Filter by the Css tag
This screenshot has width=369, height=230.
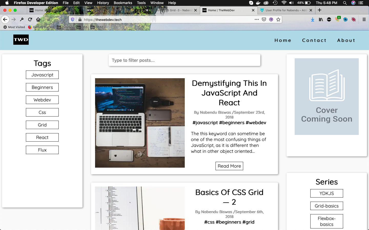42,112
